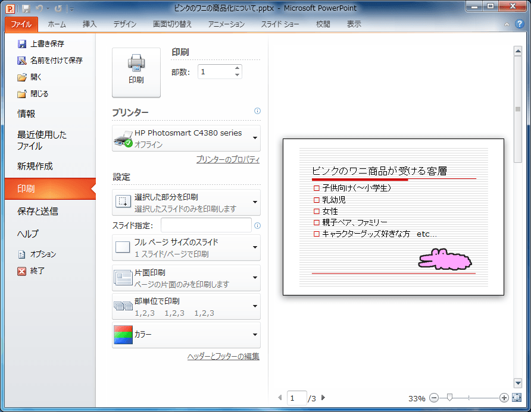Switch to the スライド ショー tab

(x=280, y=24)
